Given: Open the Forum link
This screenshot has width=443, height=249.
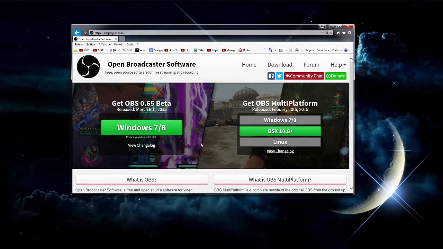Looking at the screenshot, I should [311, 65].
